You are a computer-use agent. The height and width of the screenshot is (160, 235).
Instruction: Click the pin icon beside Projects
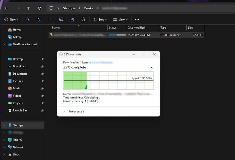[x=42, y=103]
